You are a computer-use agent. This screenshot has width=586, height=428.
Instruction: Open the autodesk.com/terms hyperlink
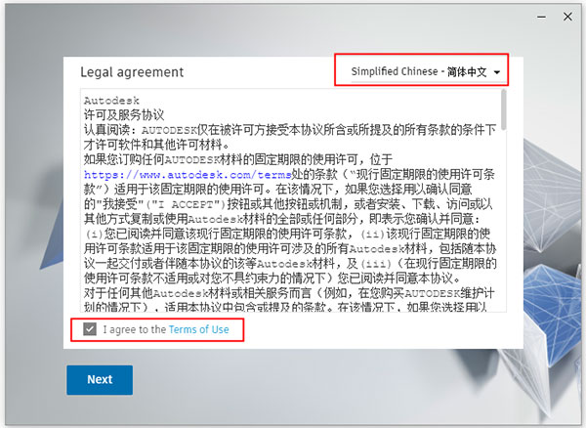tap(188, 175)
